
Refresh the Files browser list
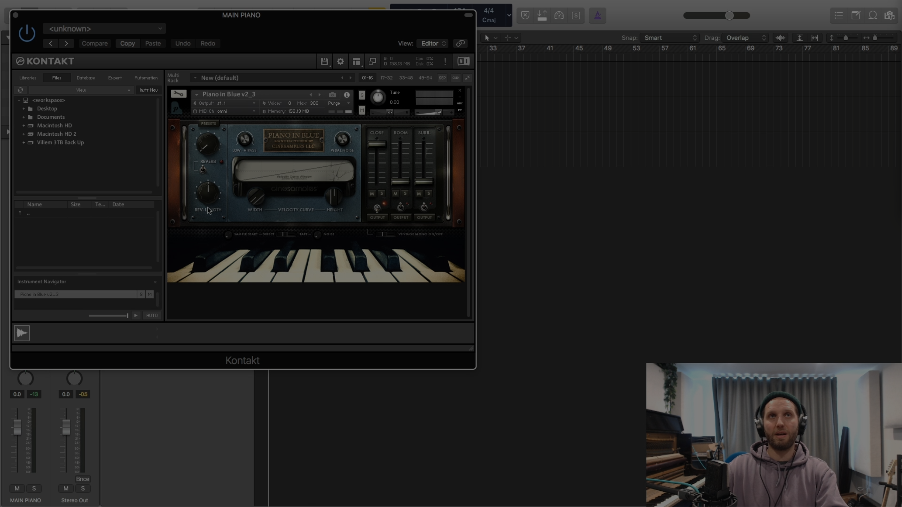pyautogui.click(x=20, y=90)
